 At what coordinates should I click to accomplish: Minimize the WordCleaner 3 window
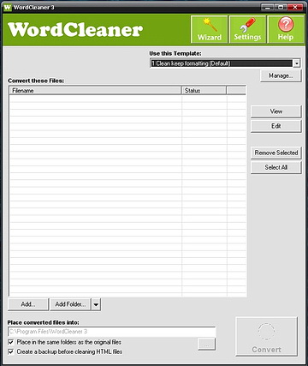pos(268,7)
